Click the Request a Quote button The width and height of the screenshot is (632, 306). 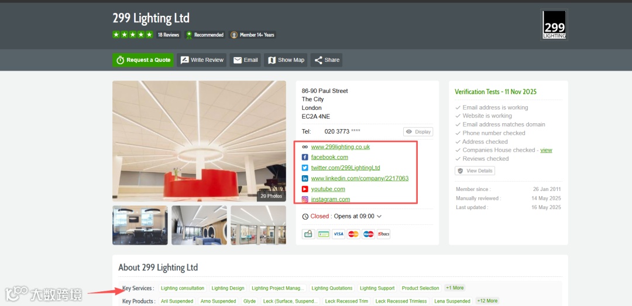[x=143, y=60]
